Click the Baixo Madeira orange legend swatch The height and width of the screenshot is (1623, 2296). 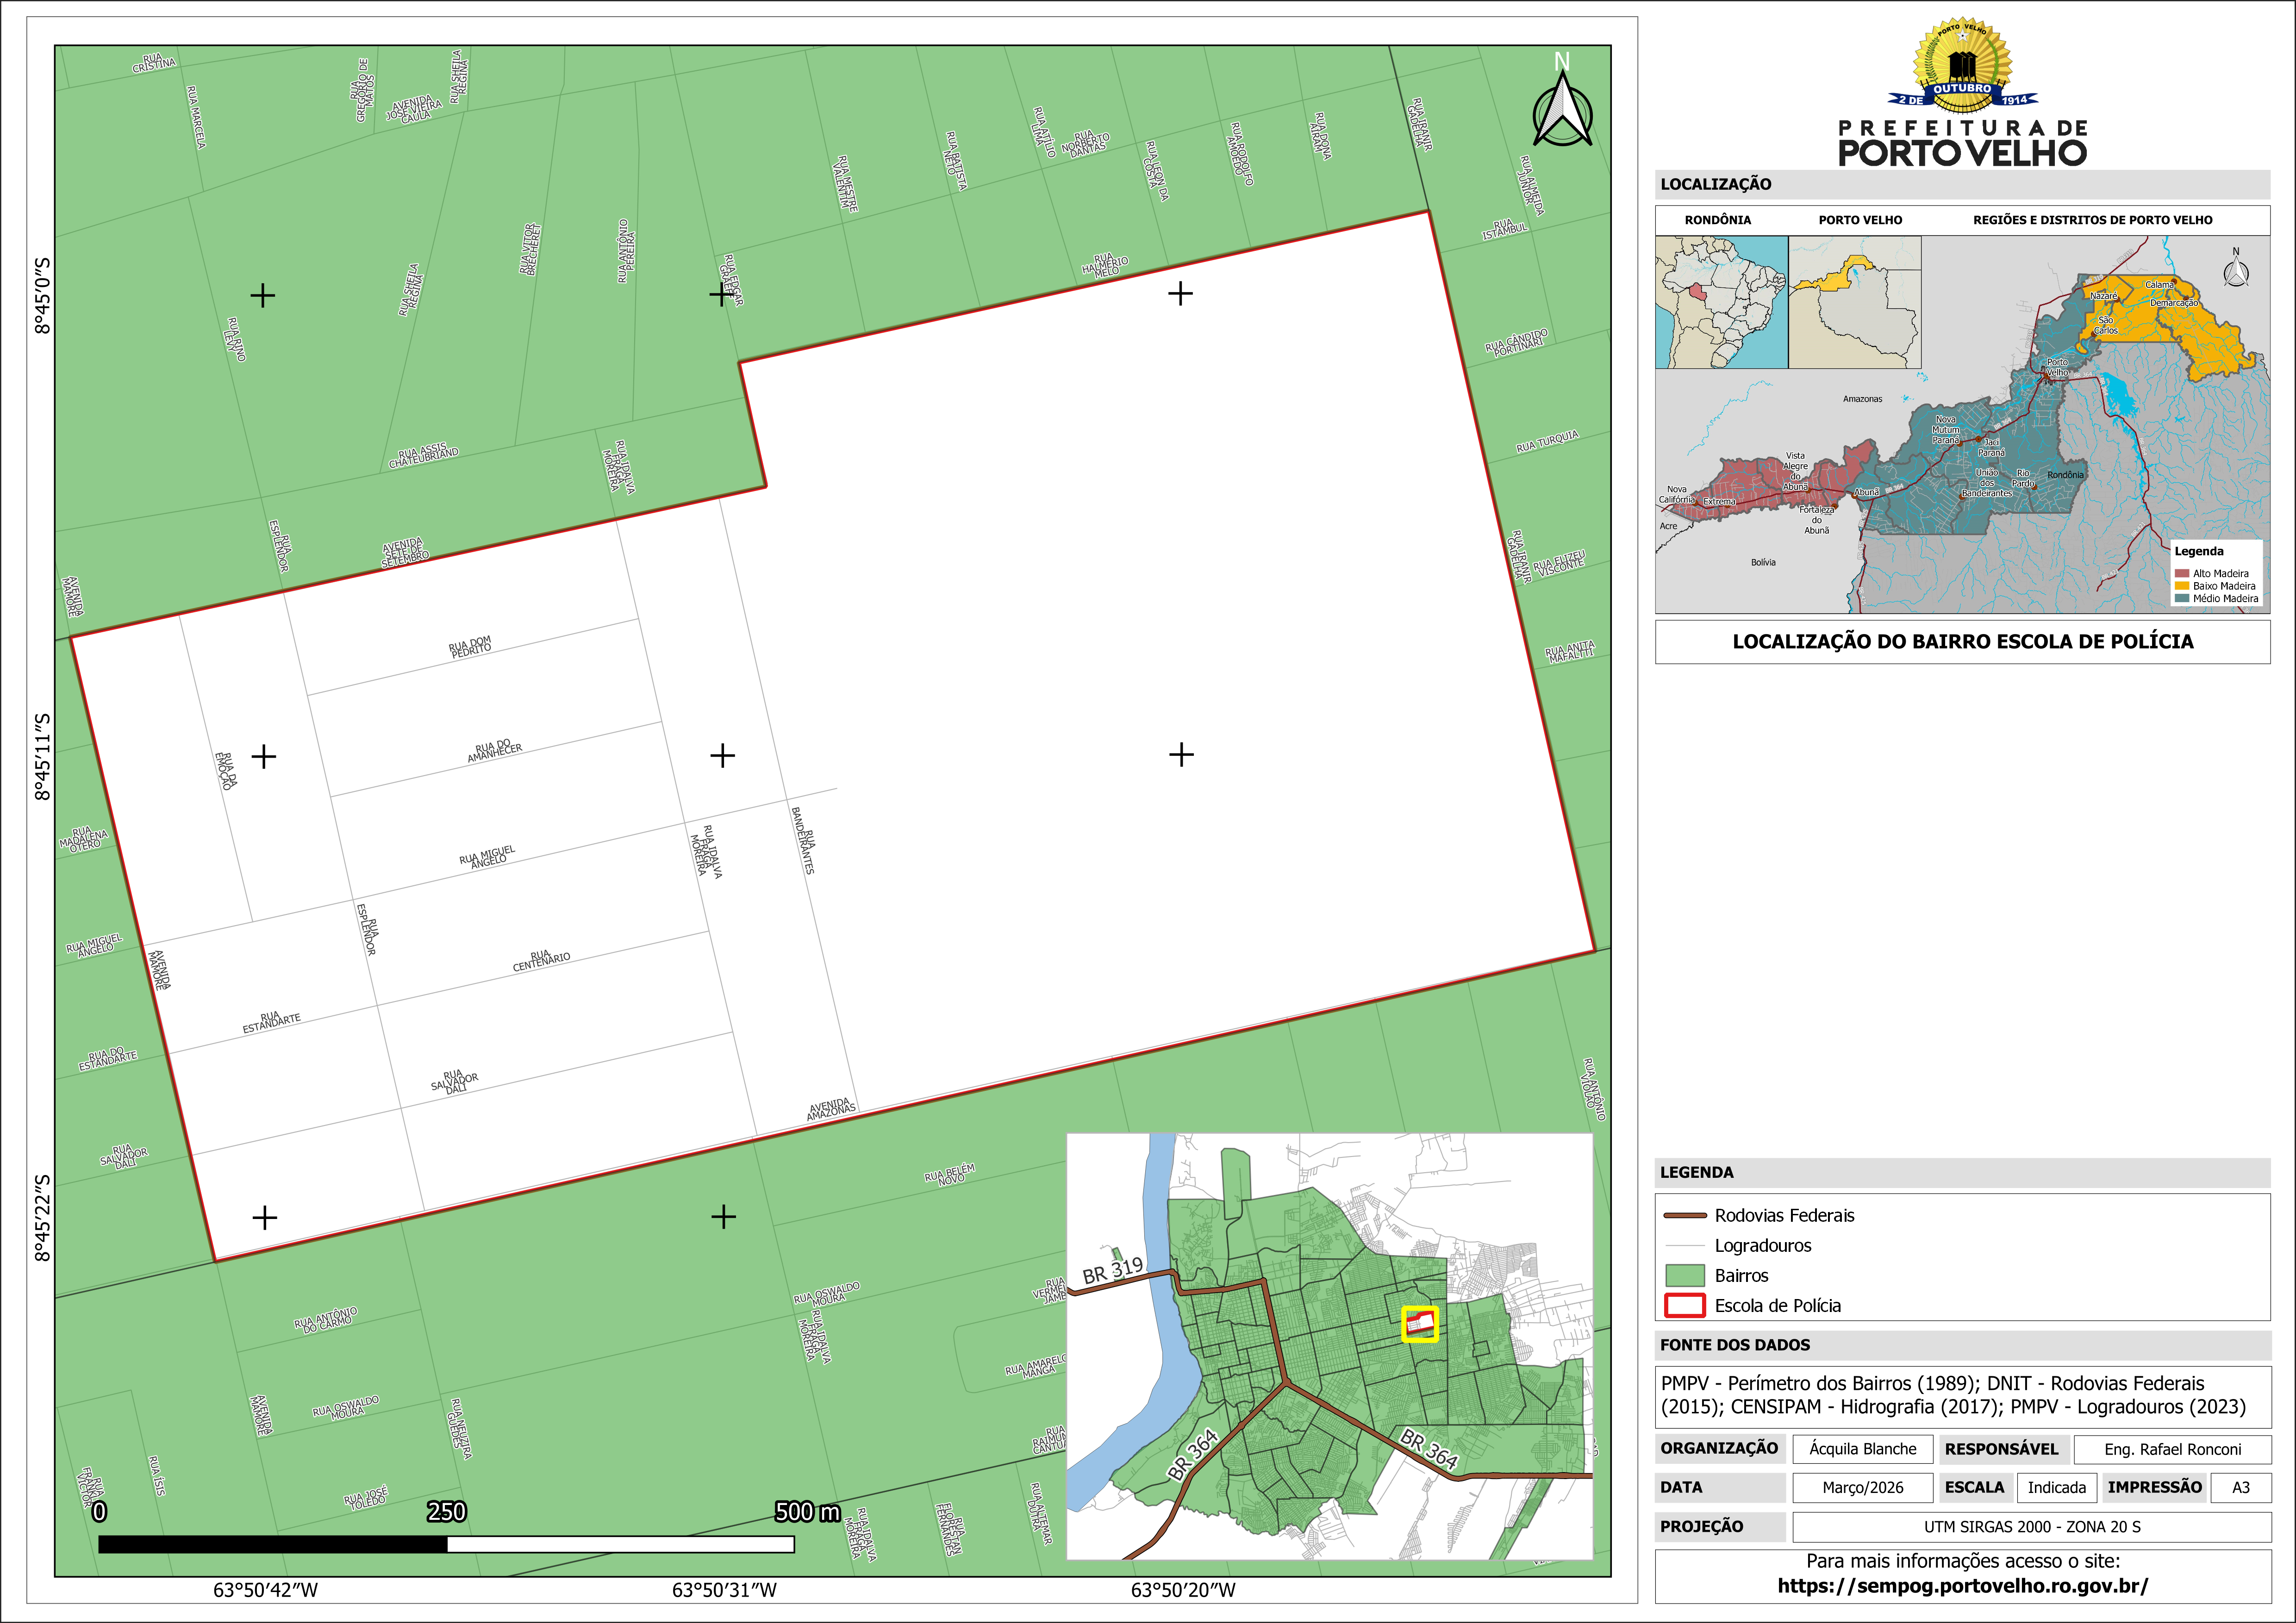click(2182, 586)
